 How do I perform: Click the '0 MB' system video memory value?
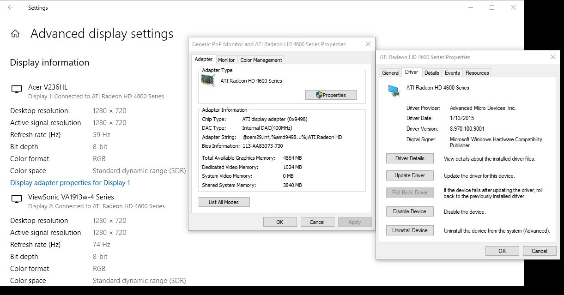[288, 176]
